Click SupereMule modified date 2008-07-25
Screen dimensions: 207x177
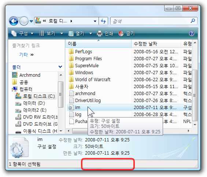tap(156, 66)
